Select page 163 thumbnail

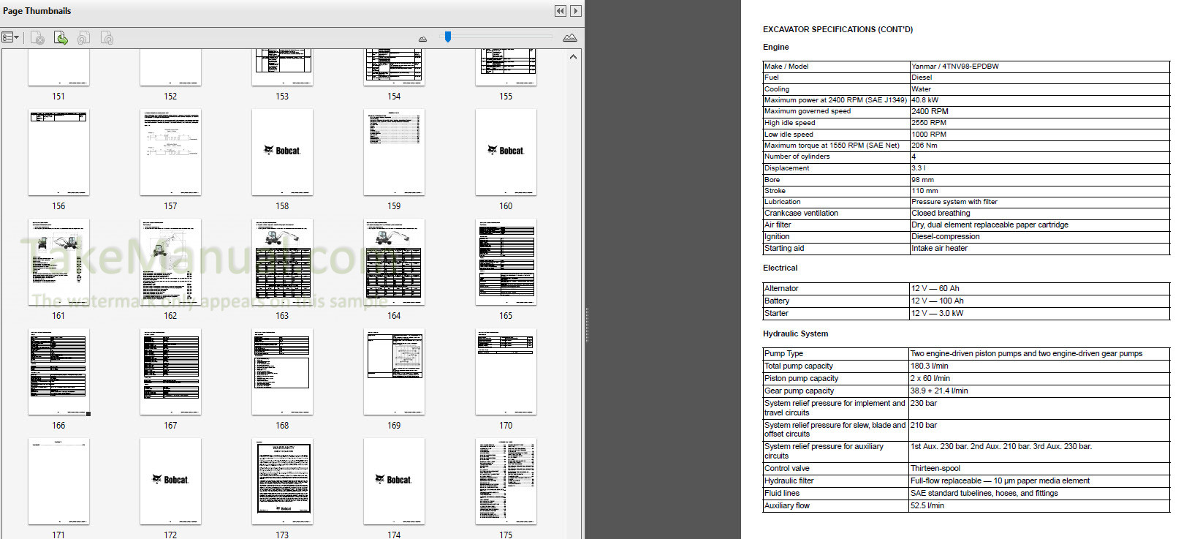point(282,262)
